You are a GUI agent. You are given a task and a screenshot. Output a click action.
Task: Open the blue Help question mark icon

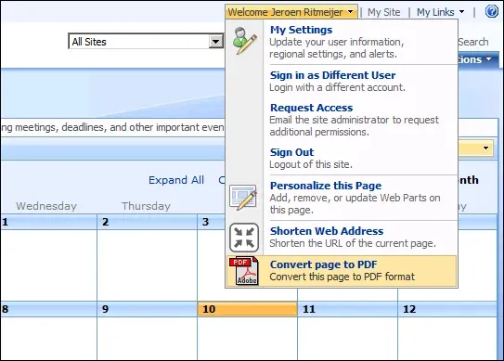click(491, 11)
